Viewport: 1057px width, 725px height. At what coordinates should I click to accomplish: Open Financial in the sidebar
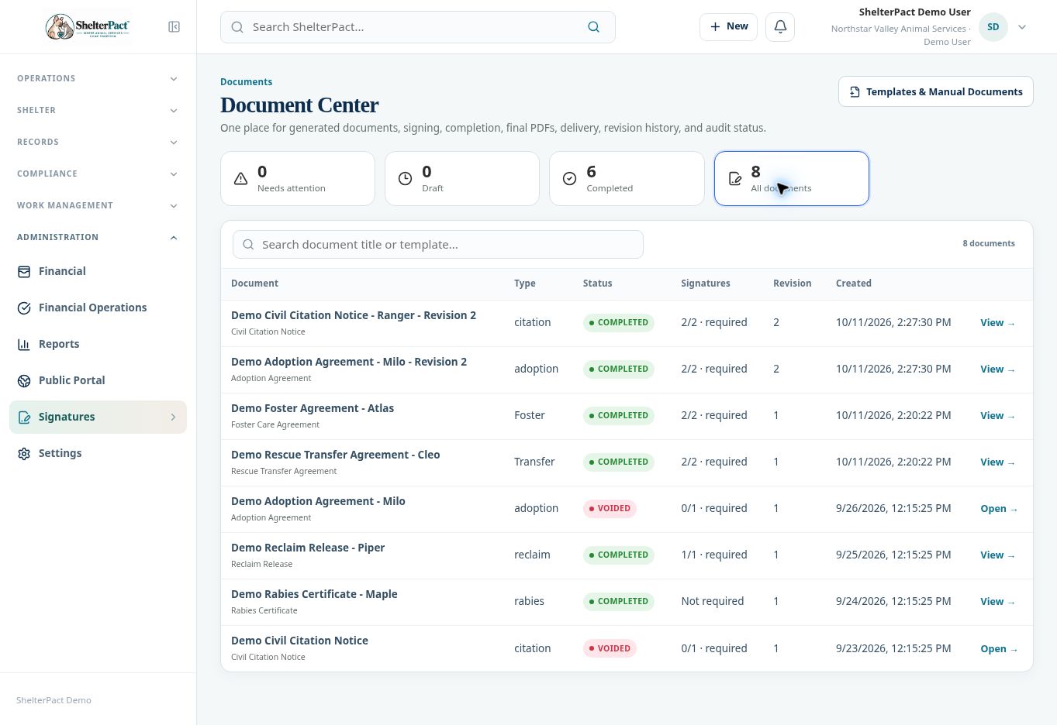pos(98,271)
